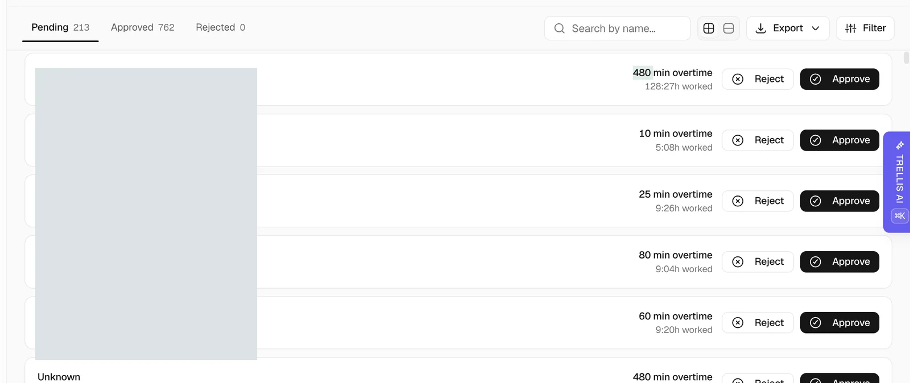Switch to the Pending tab
Viewport: 910px width, 383px height.
click(x=60, y=27)
